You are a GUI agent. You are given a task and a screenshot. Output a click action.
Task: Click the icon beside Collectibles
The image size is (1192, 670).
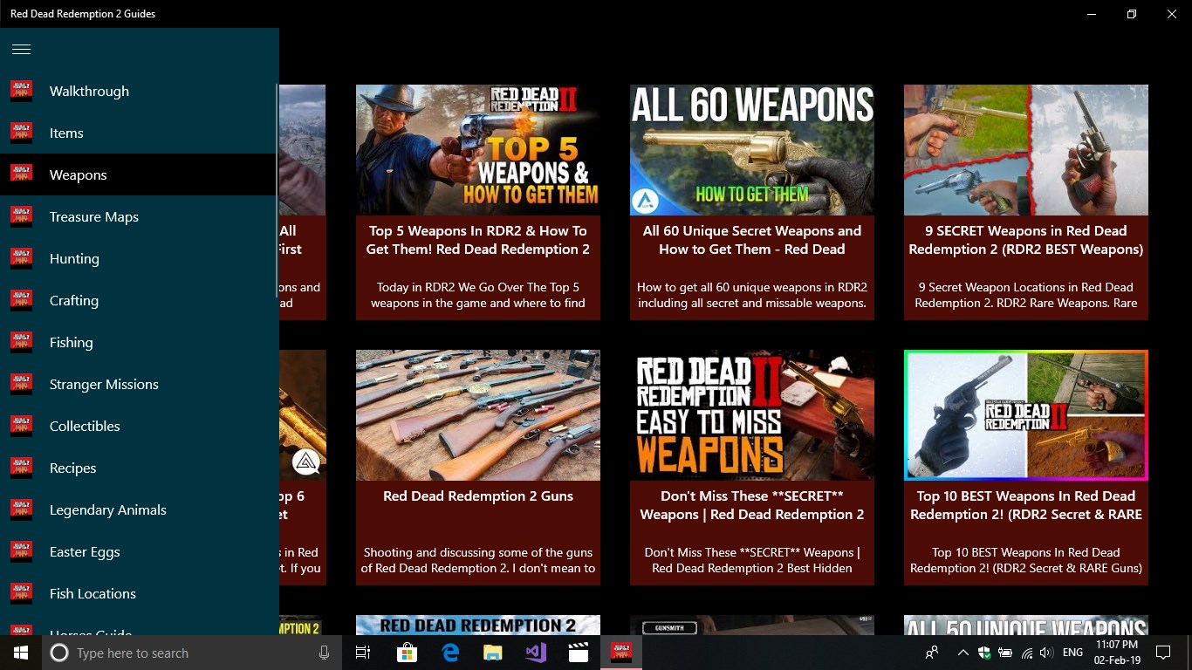21,426
